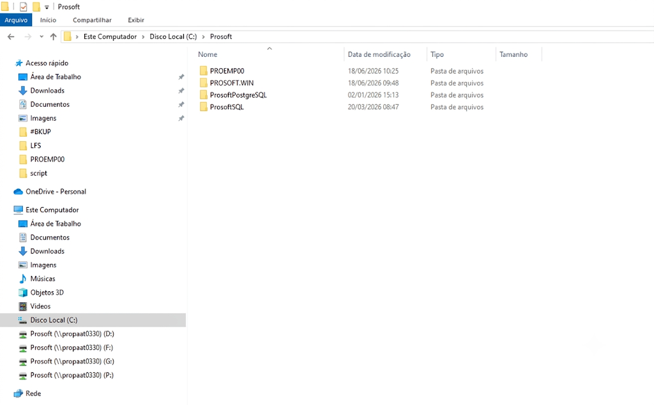Open OneDrive - Personal in navigation pane
The height and width of the screenshot is (405, 654).
tap(56, 192)
